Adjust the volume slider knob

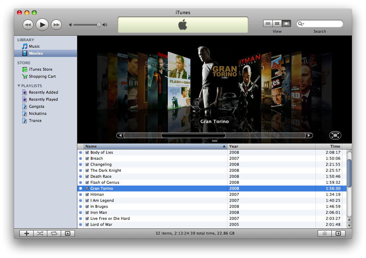click(x=99, y=25)
